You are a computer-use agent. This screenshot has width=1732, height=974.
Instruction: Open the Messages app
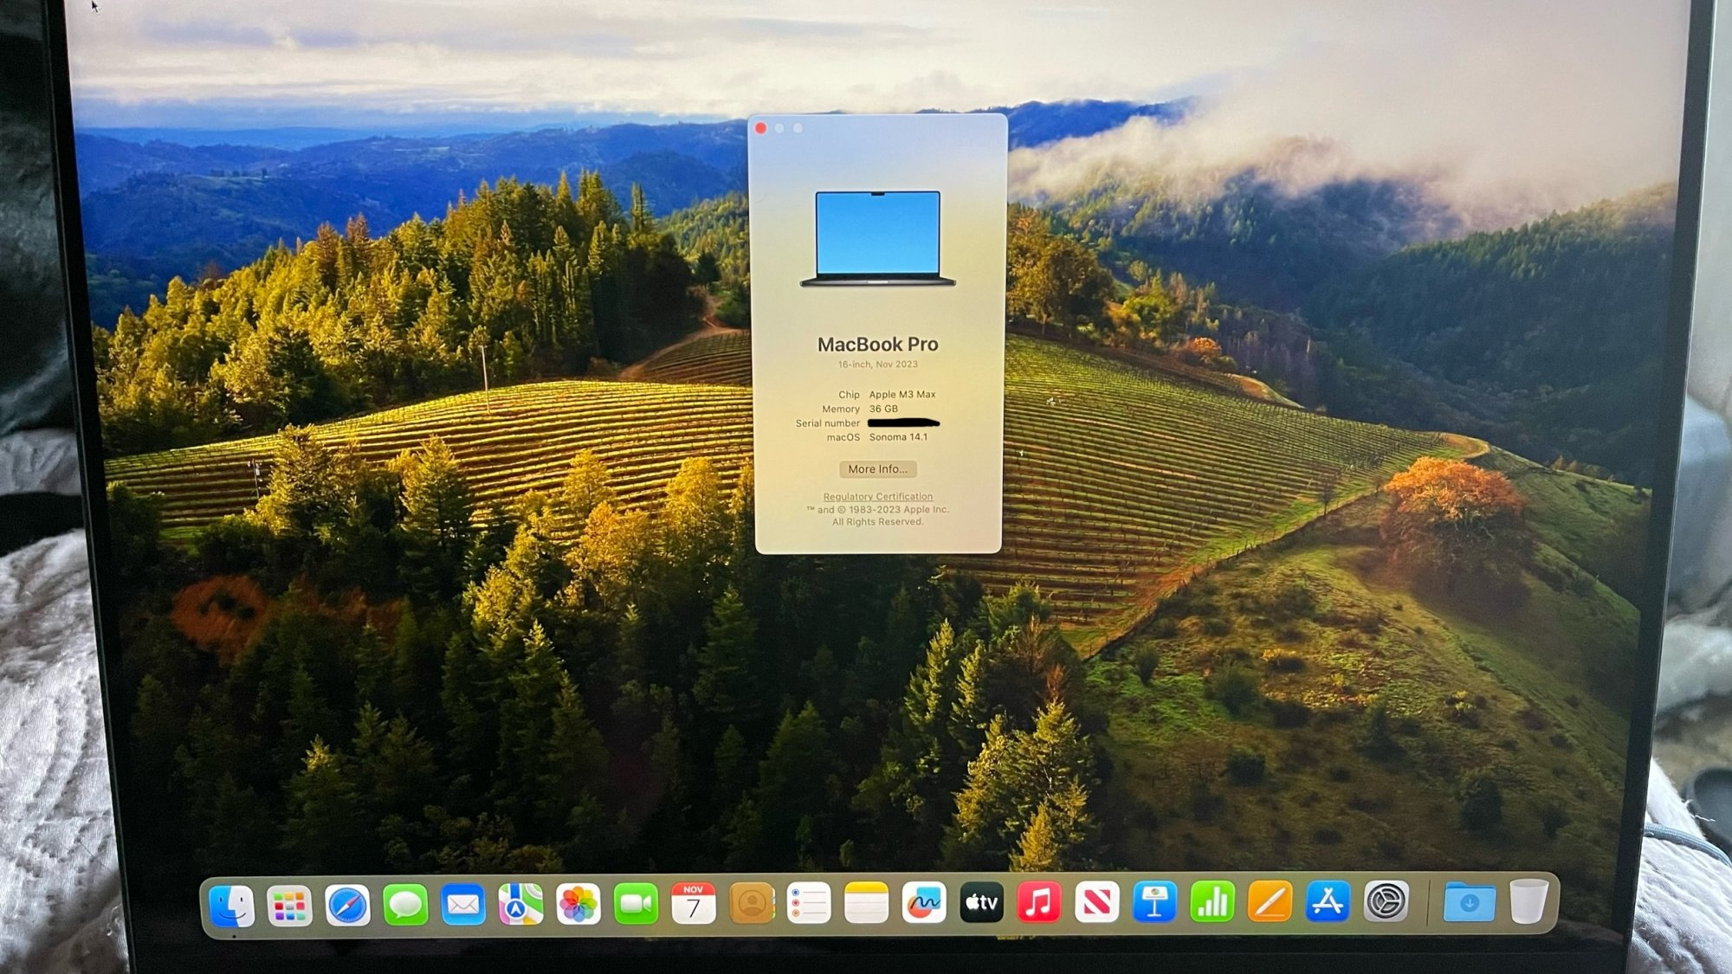click(405, 905)
